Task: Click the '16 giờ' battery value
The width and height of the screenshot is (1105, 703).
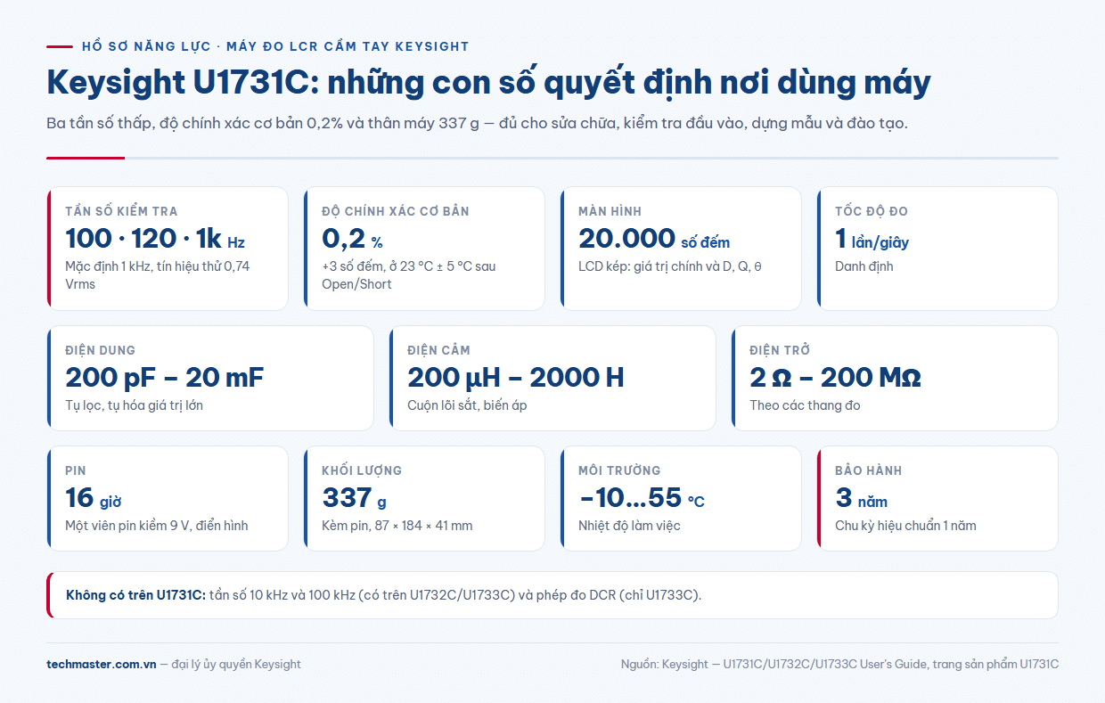Action: tap(93, 498)
